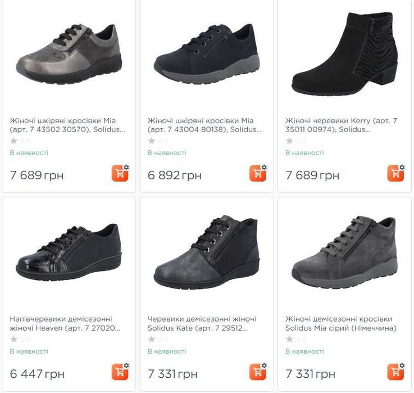Add Heaven half-boots to cart
Screen dimensions: 414x393
120,372
